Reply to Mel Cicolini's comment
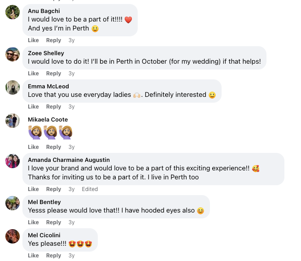 click(53, 256)
